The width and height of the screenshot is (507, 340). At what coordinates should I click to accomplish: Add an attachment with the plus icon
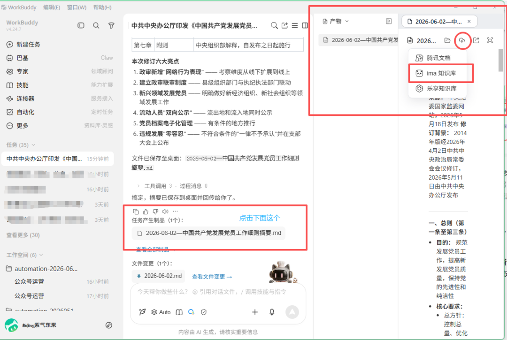click(x=255, y=312)
